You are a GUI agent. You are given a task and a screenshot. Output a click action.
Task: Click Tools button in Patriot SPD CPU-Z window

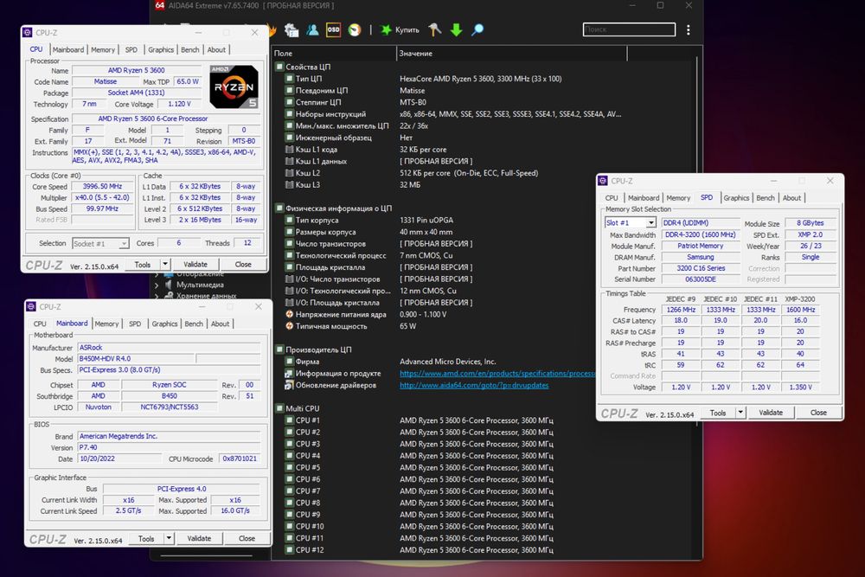pyautogui.click(x=718, y=413)
